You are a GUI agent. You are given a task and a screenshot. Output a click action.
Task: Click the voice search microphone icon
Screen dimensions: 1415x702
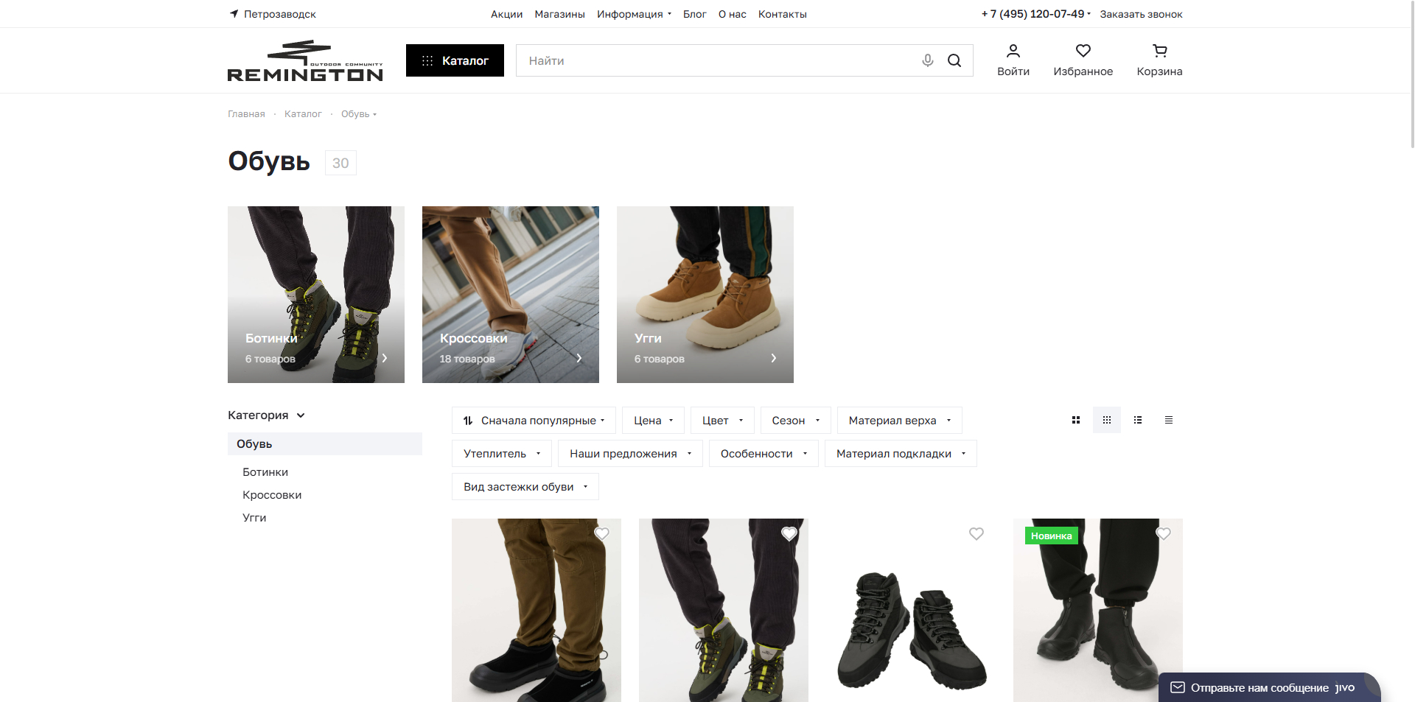pyautogui.click(x=927, y=60)
